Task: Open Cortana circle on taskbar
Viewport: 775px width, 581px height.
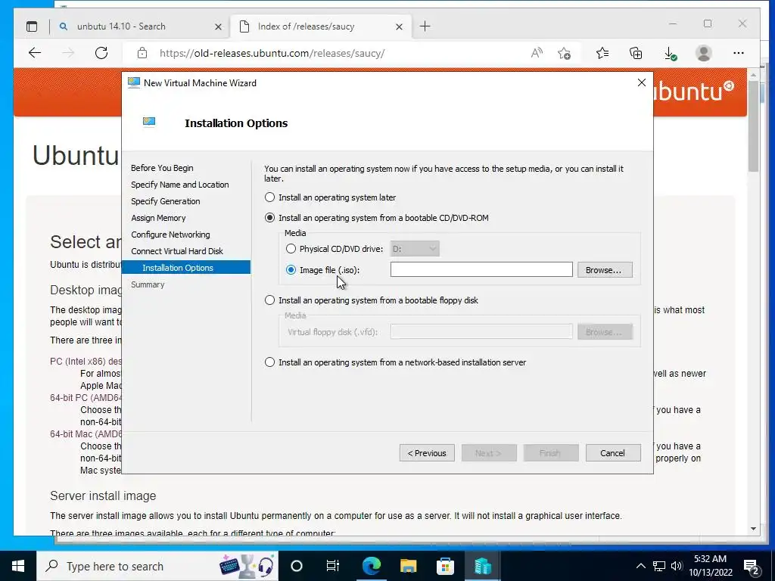Action: tap(297, 566)
